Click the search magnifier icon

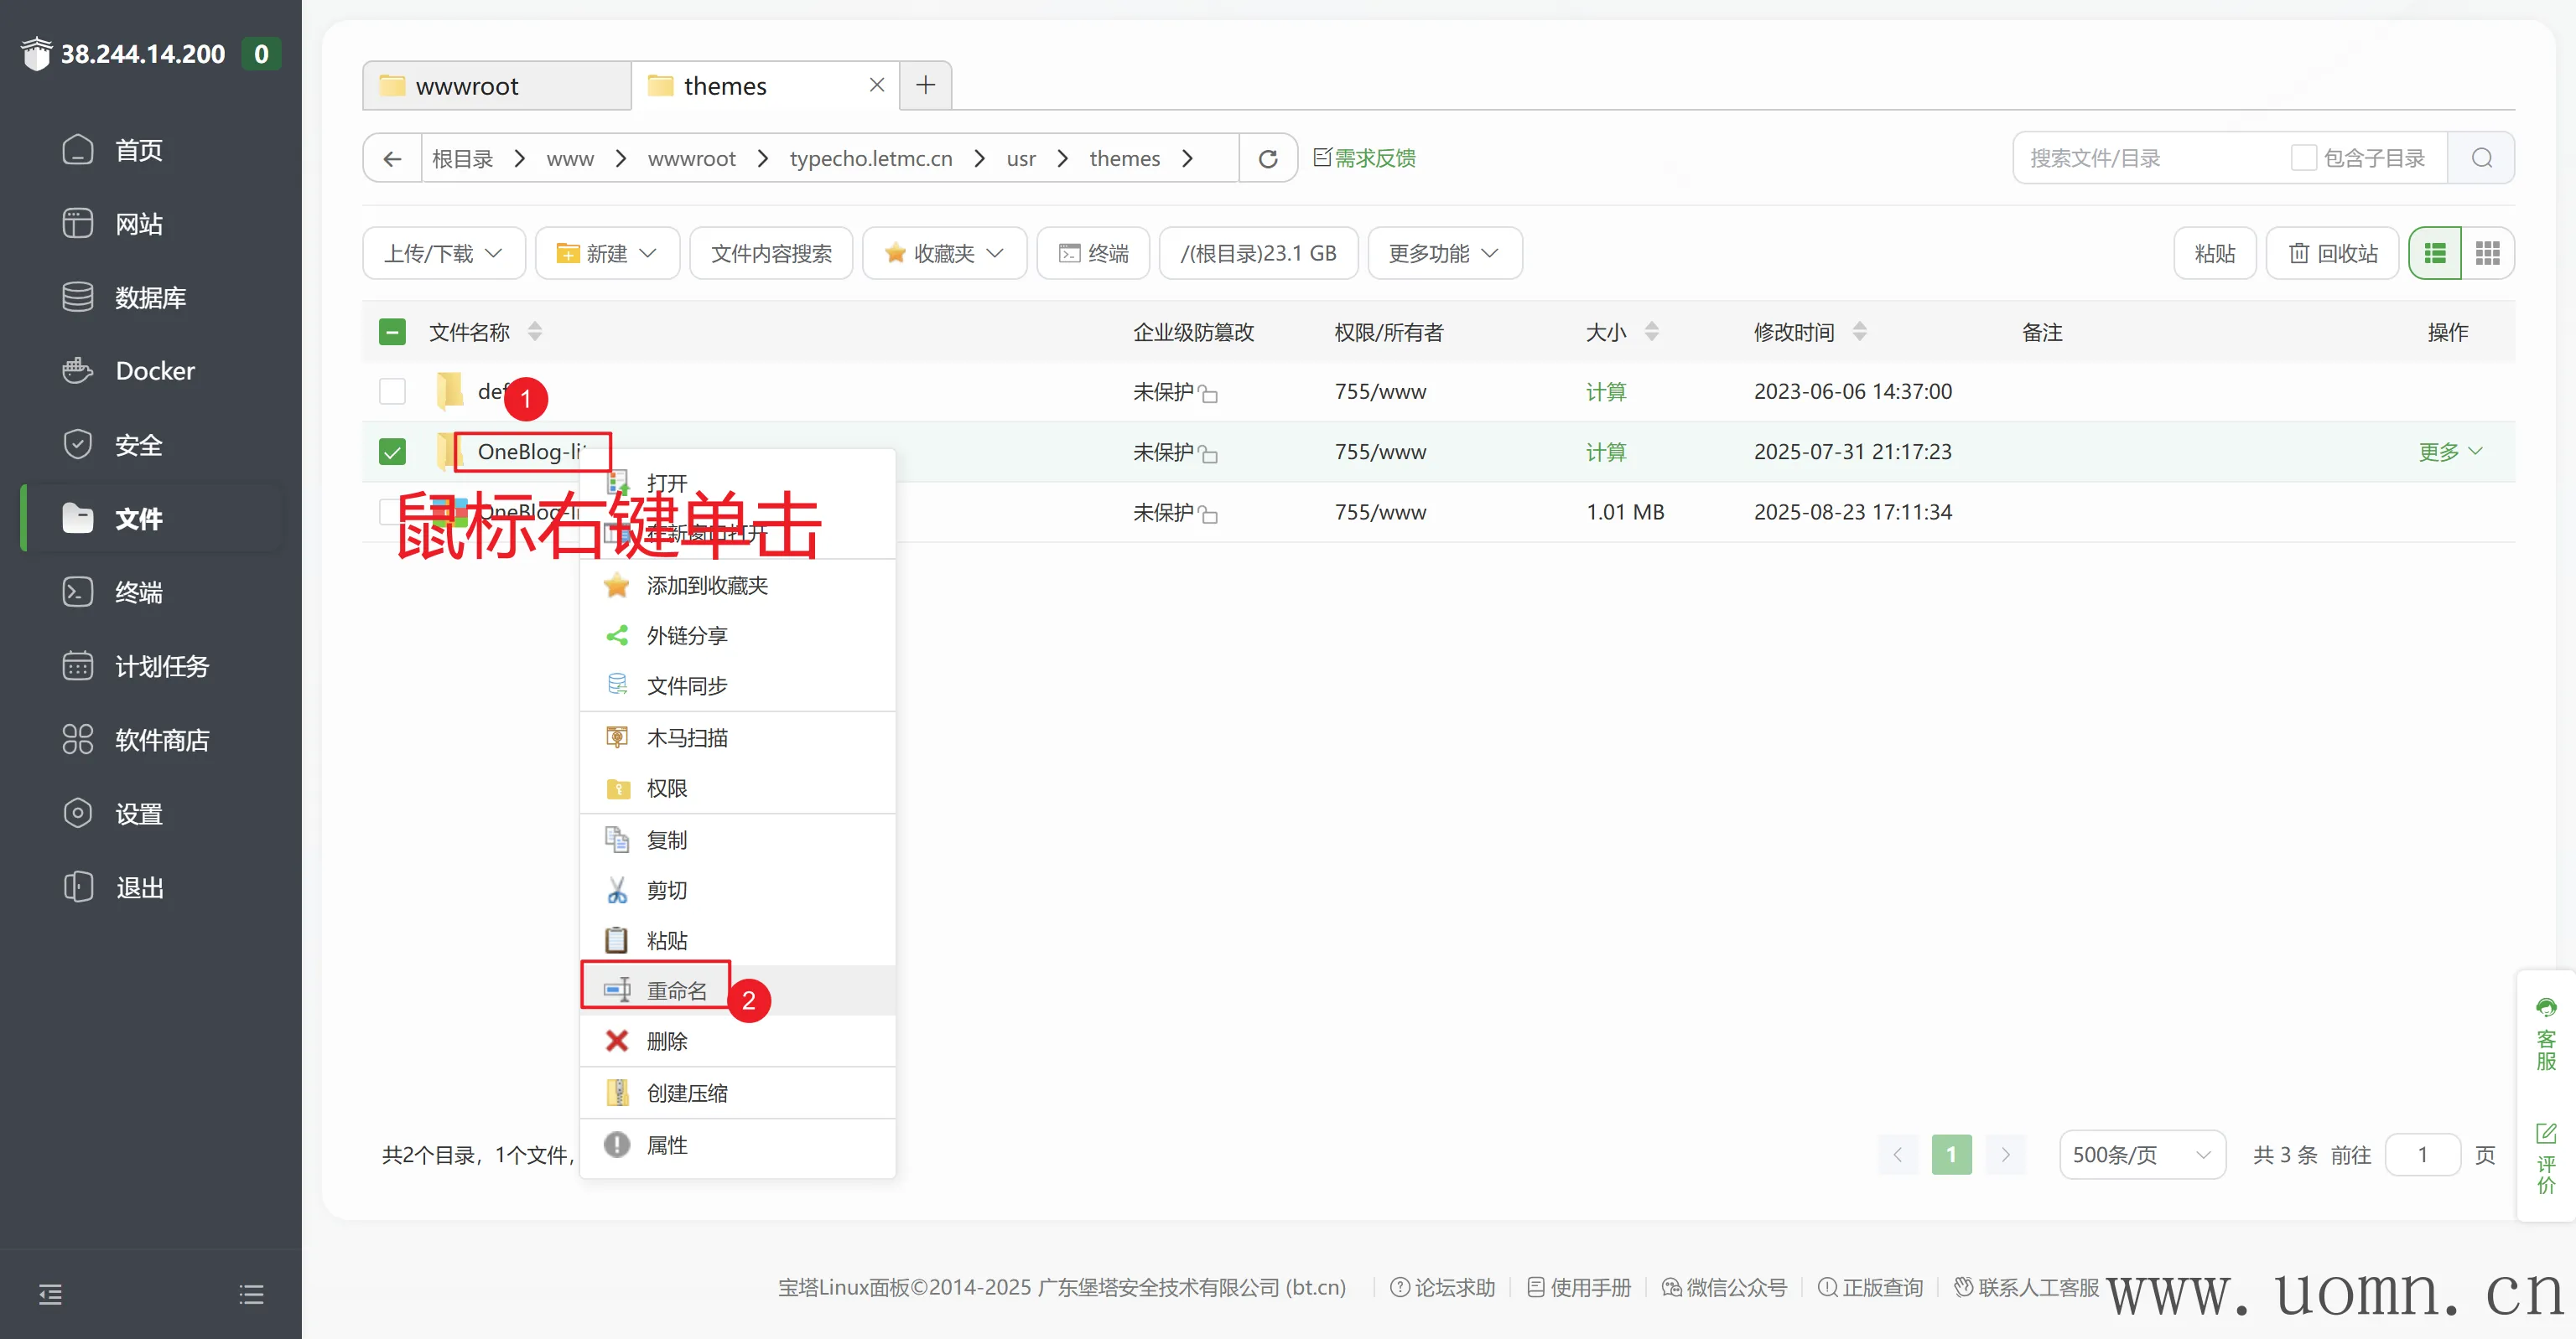pos(2481,158)
